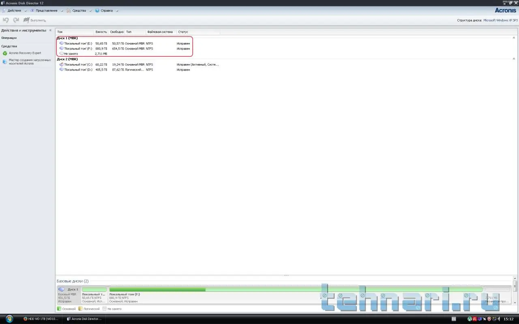Click the drive icon for volume D:
Screen dimensions: 519x324
(61, 69)
